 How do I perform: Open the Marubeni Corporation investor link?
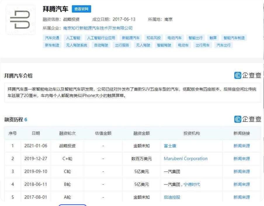tap(186, 159)
